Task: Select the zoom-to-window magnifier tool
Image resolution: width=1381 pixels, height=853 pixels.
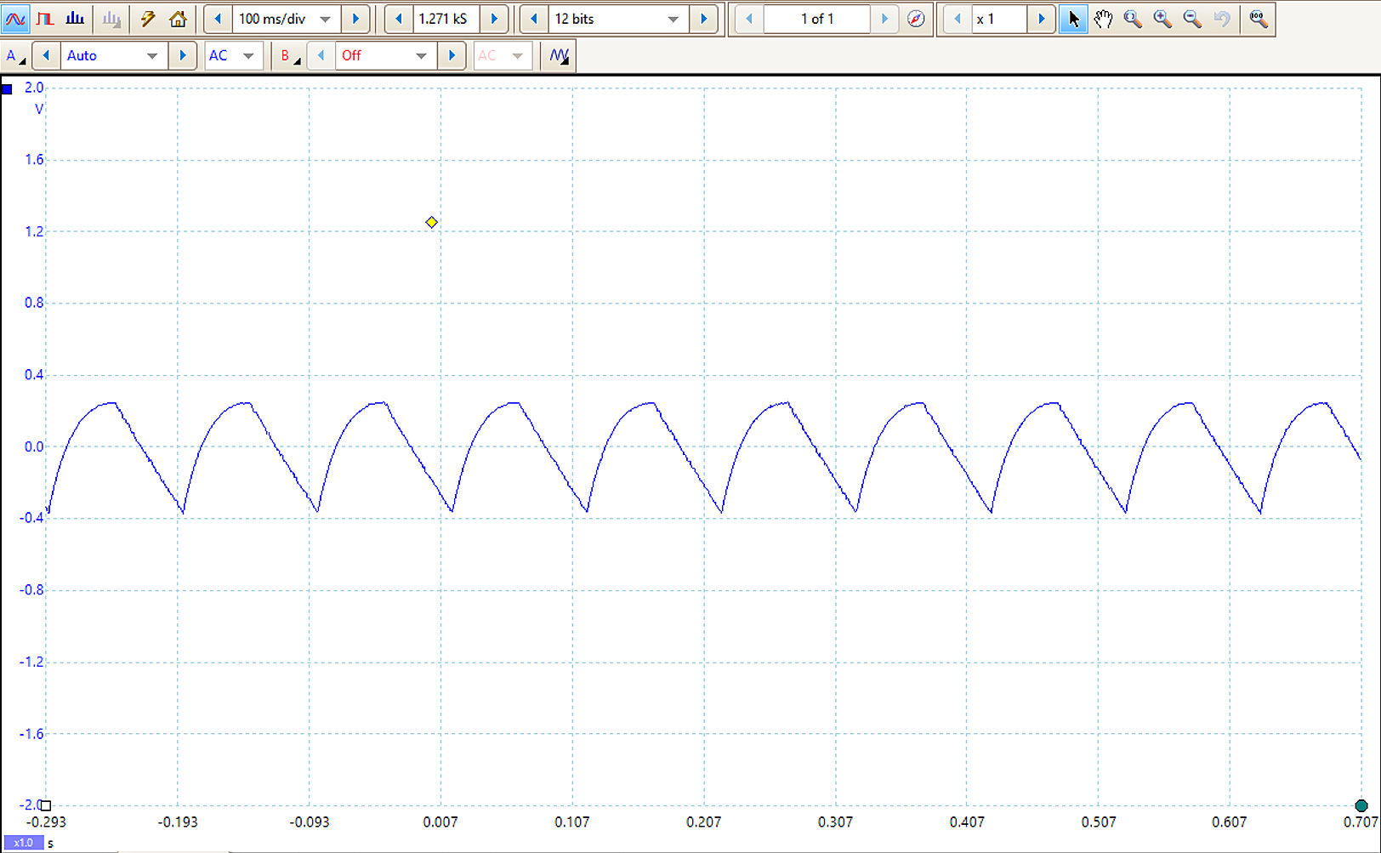Action: pos(1133,19)
